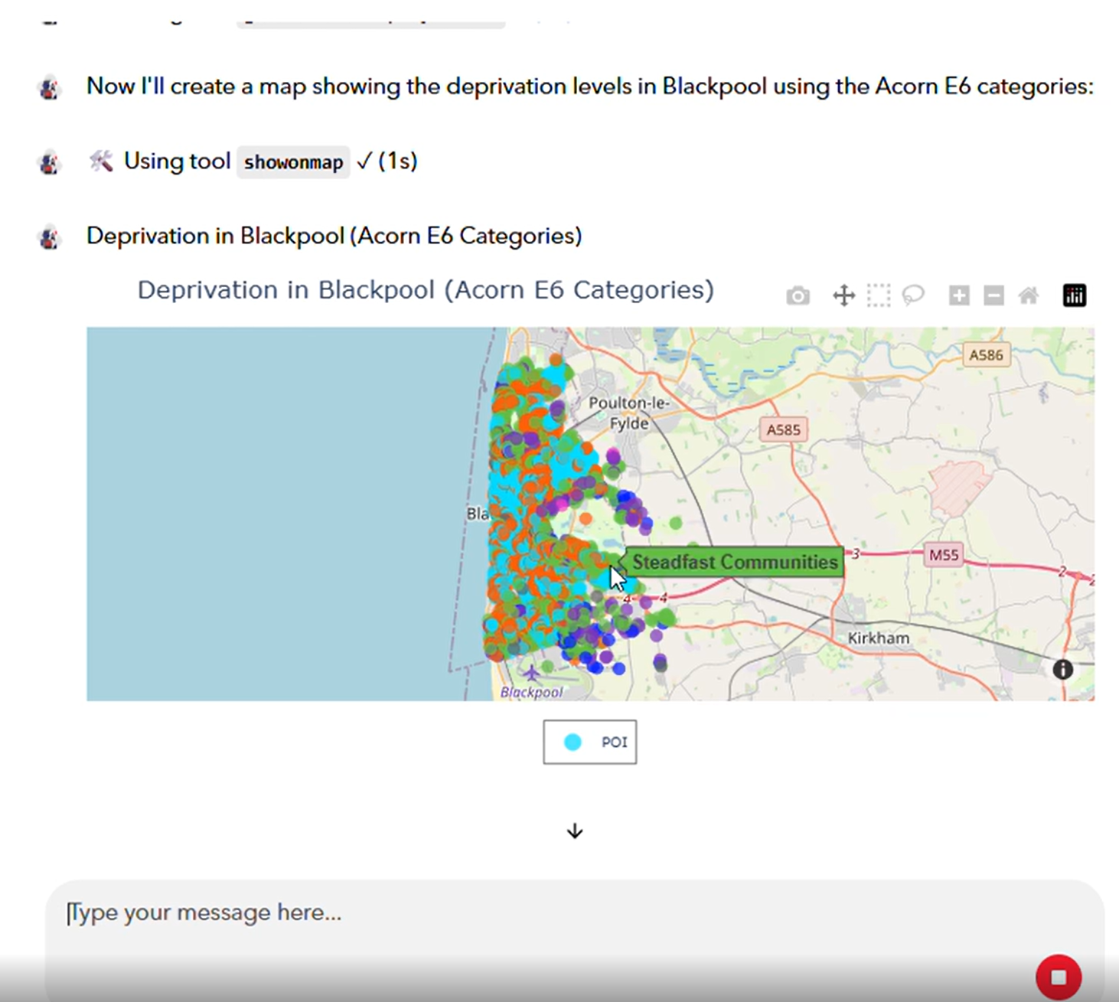Toggle the POI layer via the legend

tap(589, 741)
